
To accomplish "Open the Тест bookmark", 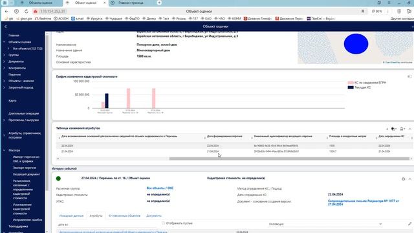I will click(x=164, y=19).
